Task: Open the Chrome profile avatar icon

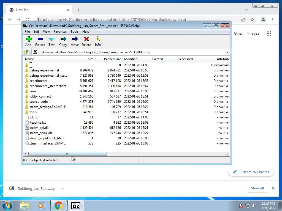Action: pos(263,20)
